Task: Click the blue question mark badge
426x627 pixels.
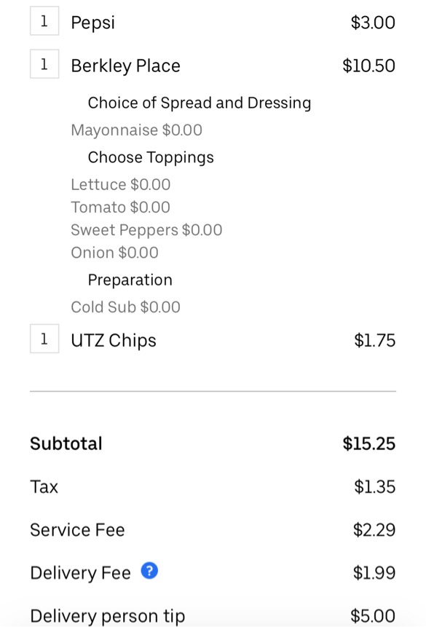Action: pyautogui.click(x=149, y=572)
